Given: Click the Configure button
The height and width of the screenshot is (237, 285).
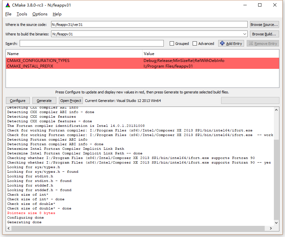Looking at the screenshot, I should pos(18,101).
